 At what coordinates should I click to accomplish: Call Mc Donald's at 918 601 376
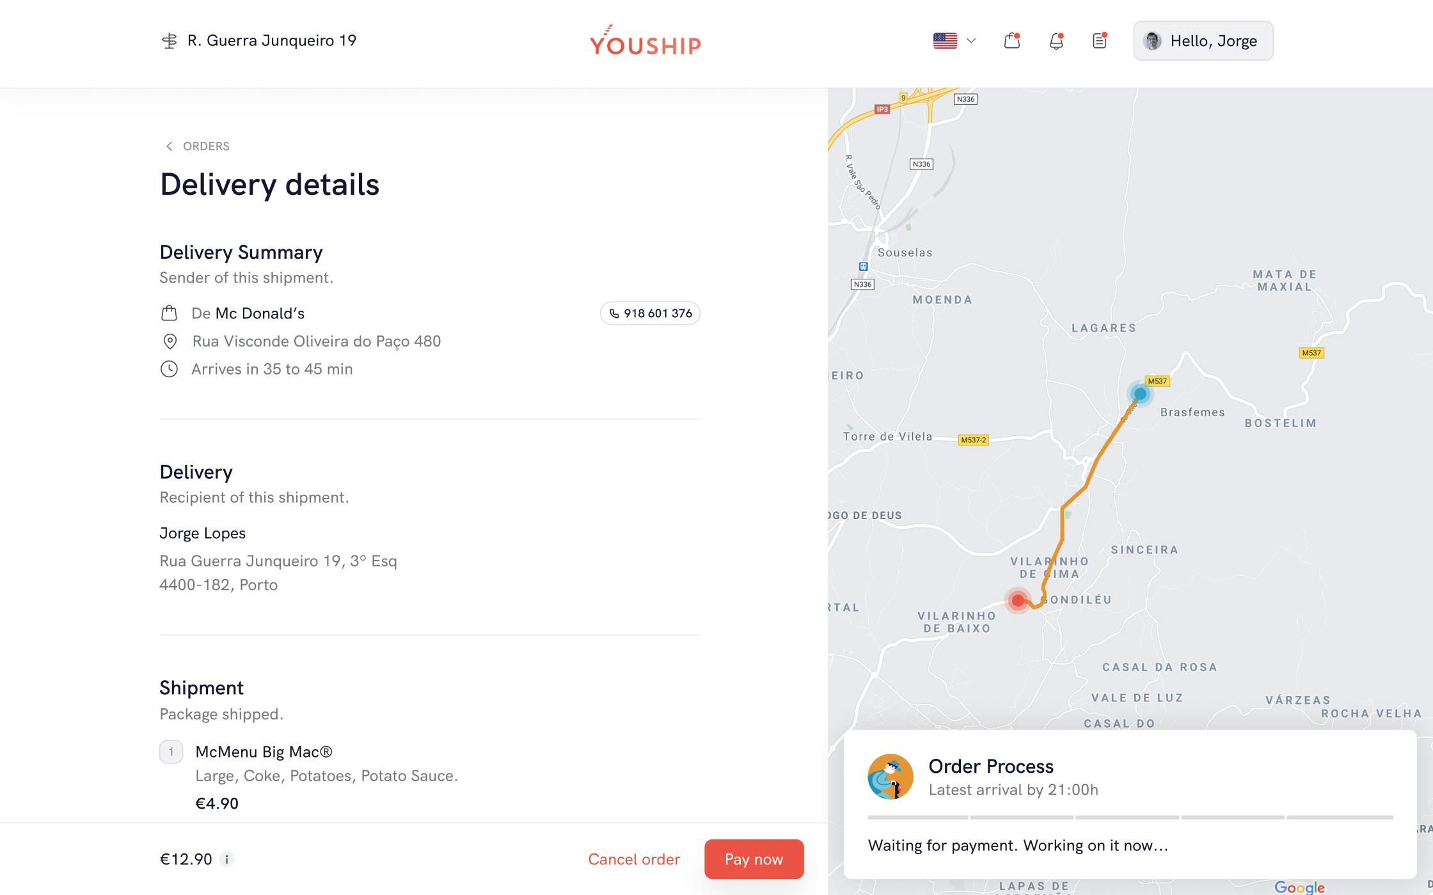click(650, 313)
